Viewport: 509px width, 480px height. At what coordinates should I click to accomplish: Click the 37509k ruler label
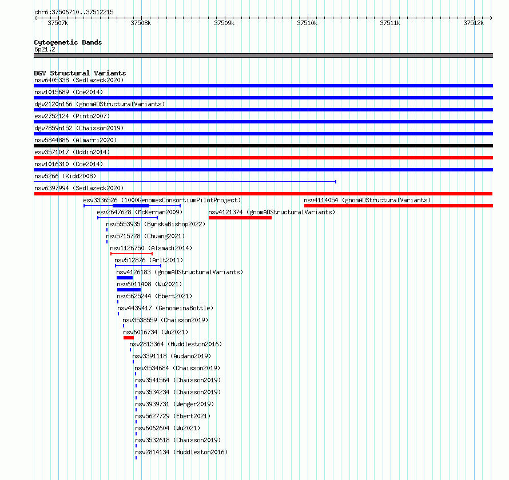(x=224, y=23)
